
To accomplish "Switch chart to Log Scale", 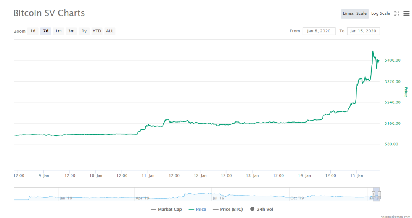I will click(x=380, y=14).
